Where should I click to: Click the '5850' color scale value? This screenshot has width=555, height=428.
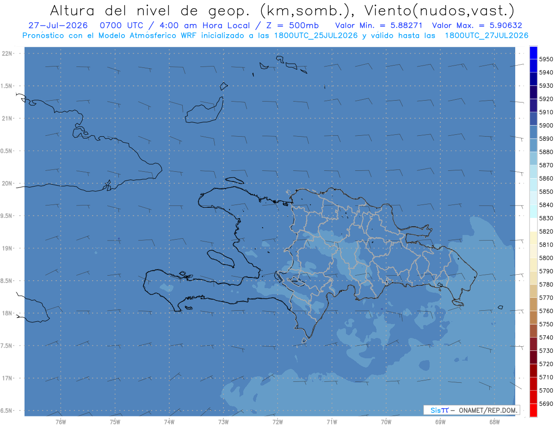click(546, 192)
